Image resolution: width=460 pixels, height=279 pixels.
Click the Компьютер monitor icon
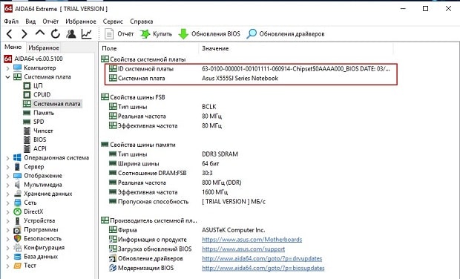click(18, 68)
